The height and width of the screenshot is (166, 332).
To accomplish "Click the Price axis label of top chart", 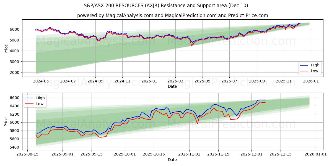I will [6, 49].
